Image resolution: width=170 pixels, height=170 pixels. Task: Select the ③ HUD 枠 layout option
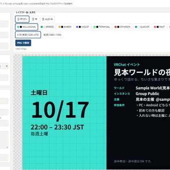48,19
